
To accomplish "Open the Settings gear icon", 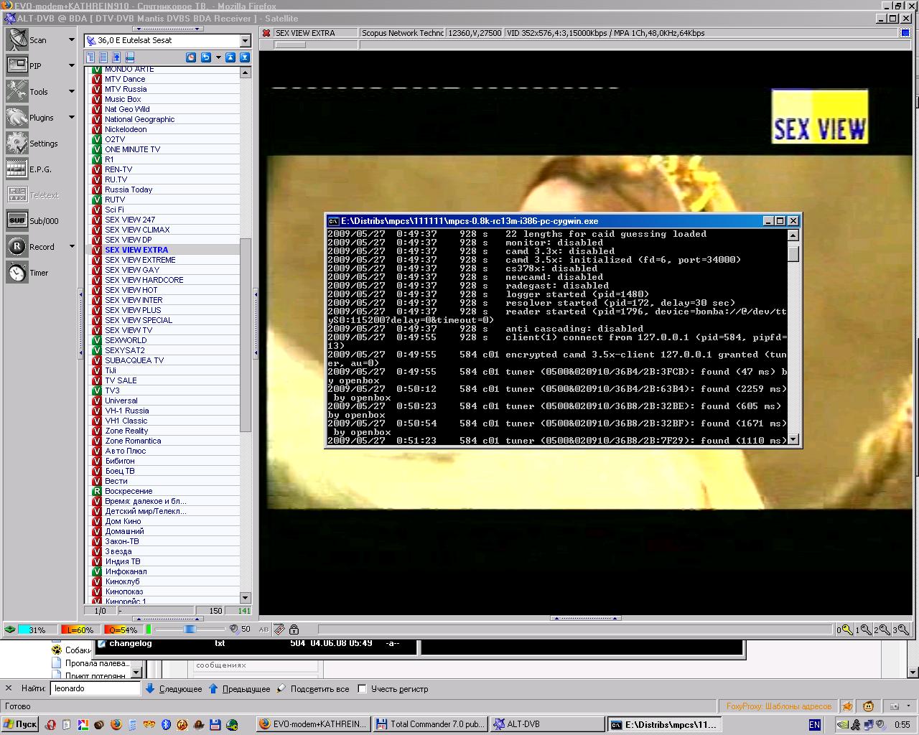I will (x=17, y=143).
